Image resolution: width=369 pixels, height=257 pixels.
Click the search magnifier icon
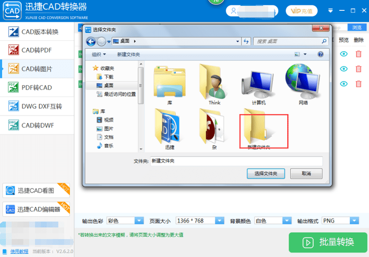point(324,41)
